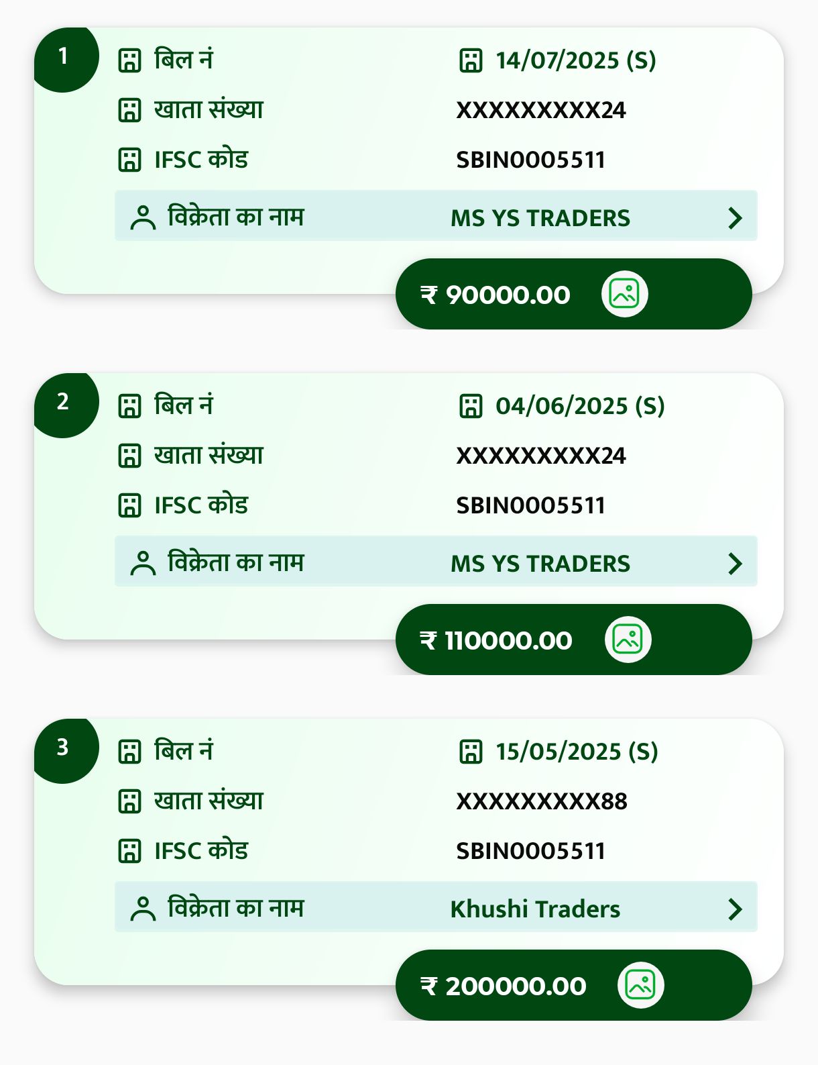
Task: Tap the ₹ 90000.00 amount button
Action: point(496,295)
